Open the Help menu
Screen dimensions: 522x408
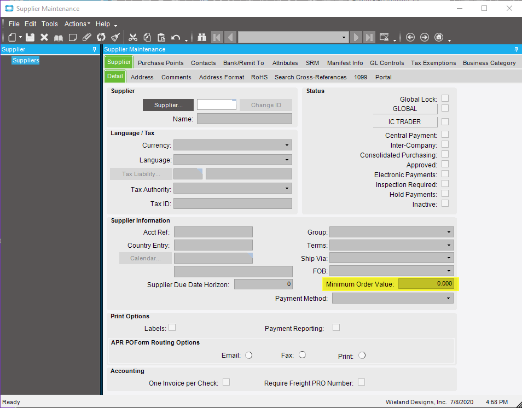(x=102, y=24)
